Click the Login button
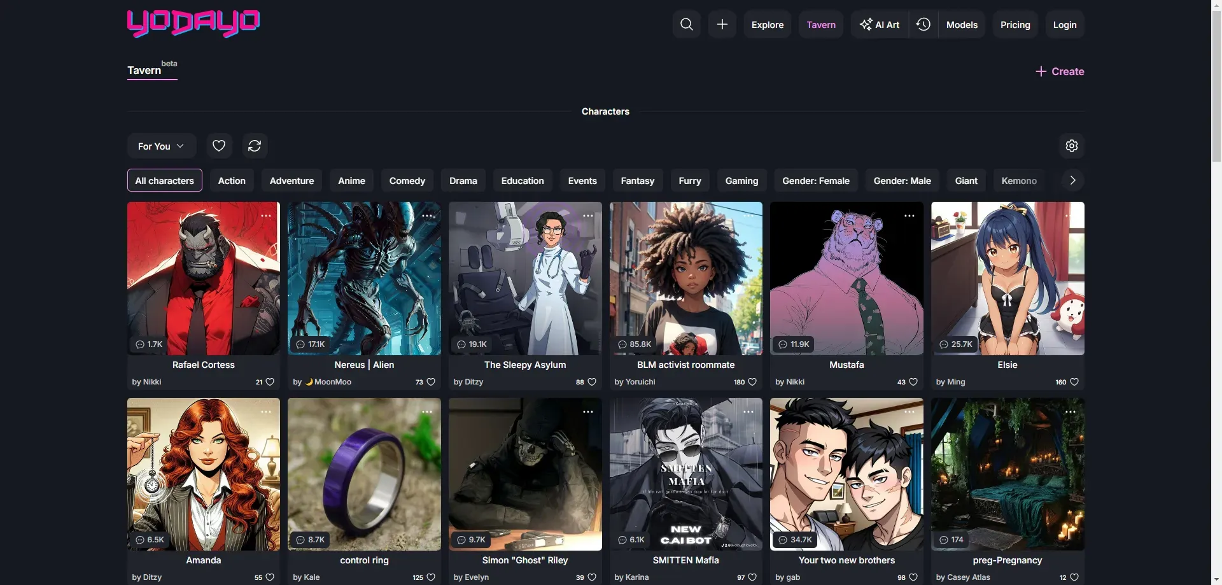 1064,25
